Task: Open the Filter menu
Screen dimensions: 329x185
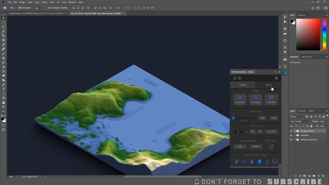Action: [x=52, y=2]
